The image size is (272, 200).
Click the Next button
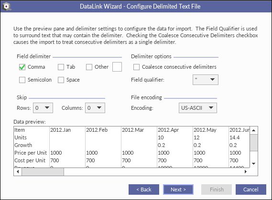[x=178, y=189]
